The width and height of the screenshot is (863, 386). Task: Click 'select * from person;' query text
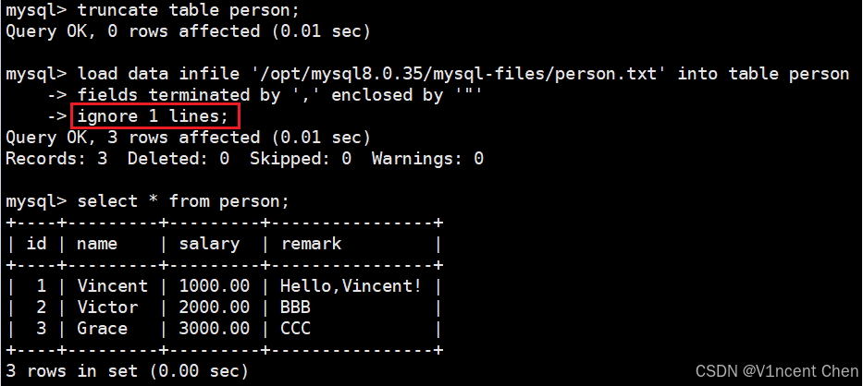[183, 201]
